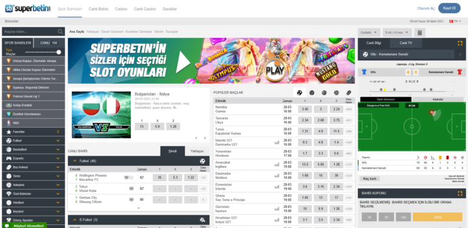The height and width of the screenshot is (228, 468).
Task: Toggle the Tüm Maçlar slider
Action: 58,52
